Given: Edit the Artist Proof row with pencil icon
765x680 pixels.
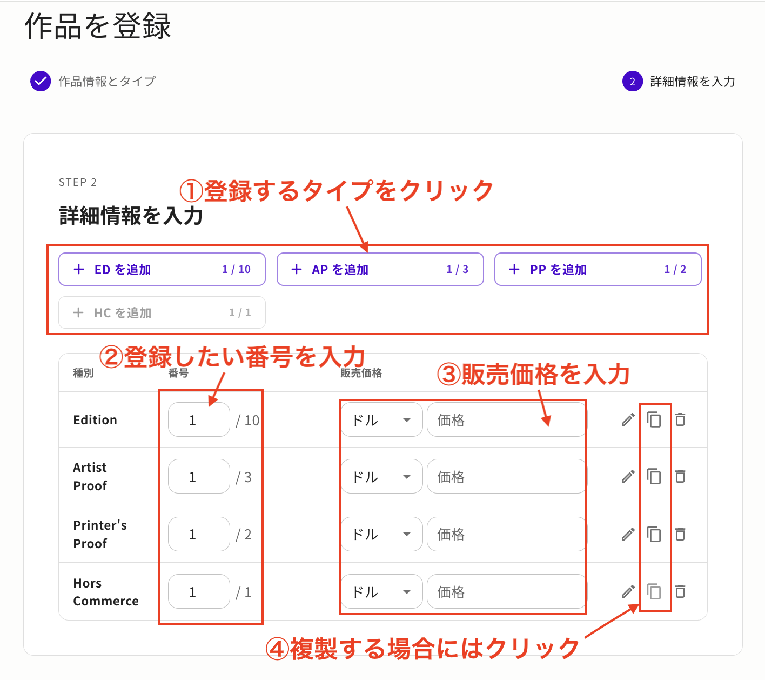Looking at the screenshot, I should point(628,476).
